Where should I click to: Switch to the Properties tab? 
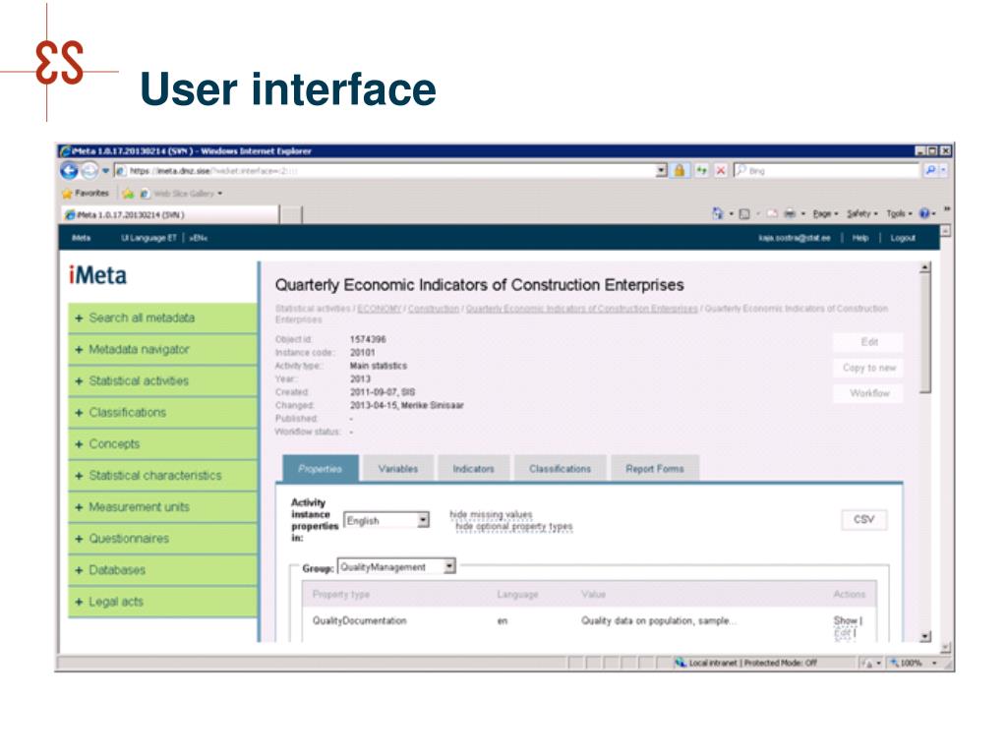(321, 469)
